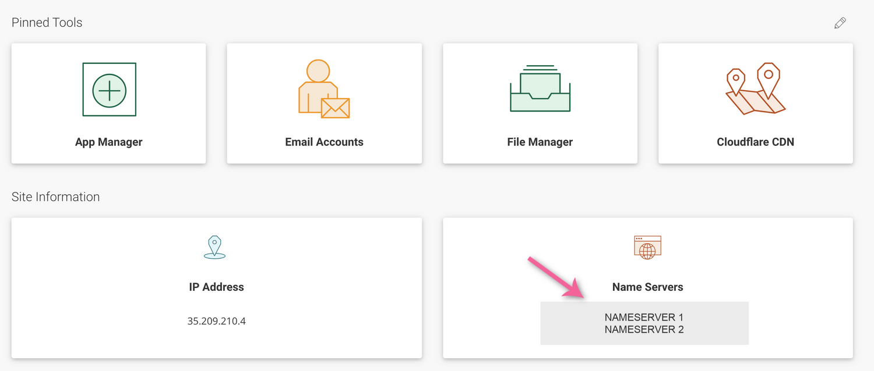Click the Site Information heading
This screenshot has height=371, width=874.
click(x=56, y=197)
